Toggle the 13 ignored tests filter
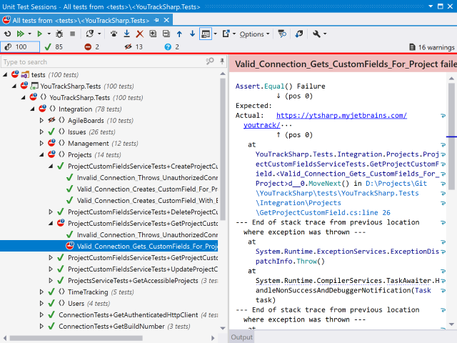This screenshot has height=343, width=457. [x=134, y=47]
